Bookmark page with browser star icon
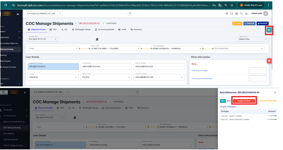Image resolution: width=283 pixels, height=150 pixels. coord(232,5)
